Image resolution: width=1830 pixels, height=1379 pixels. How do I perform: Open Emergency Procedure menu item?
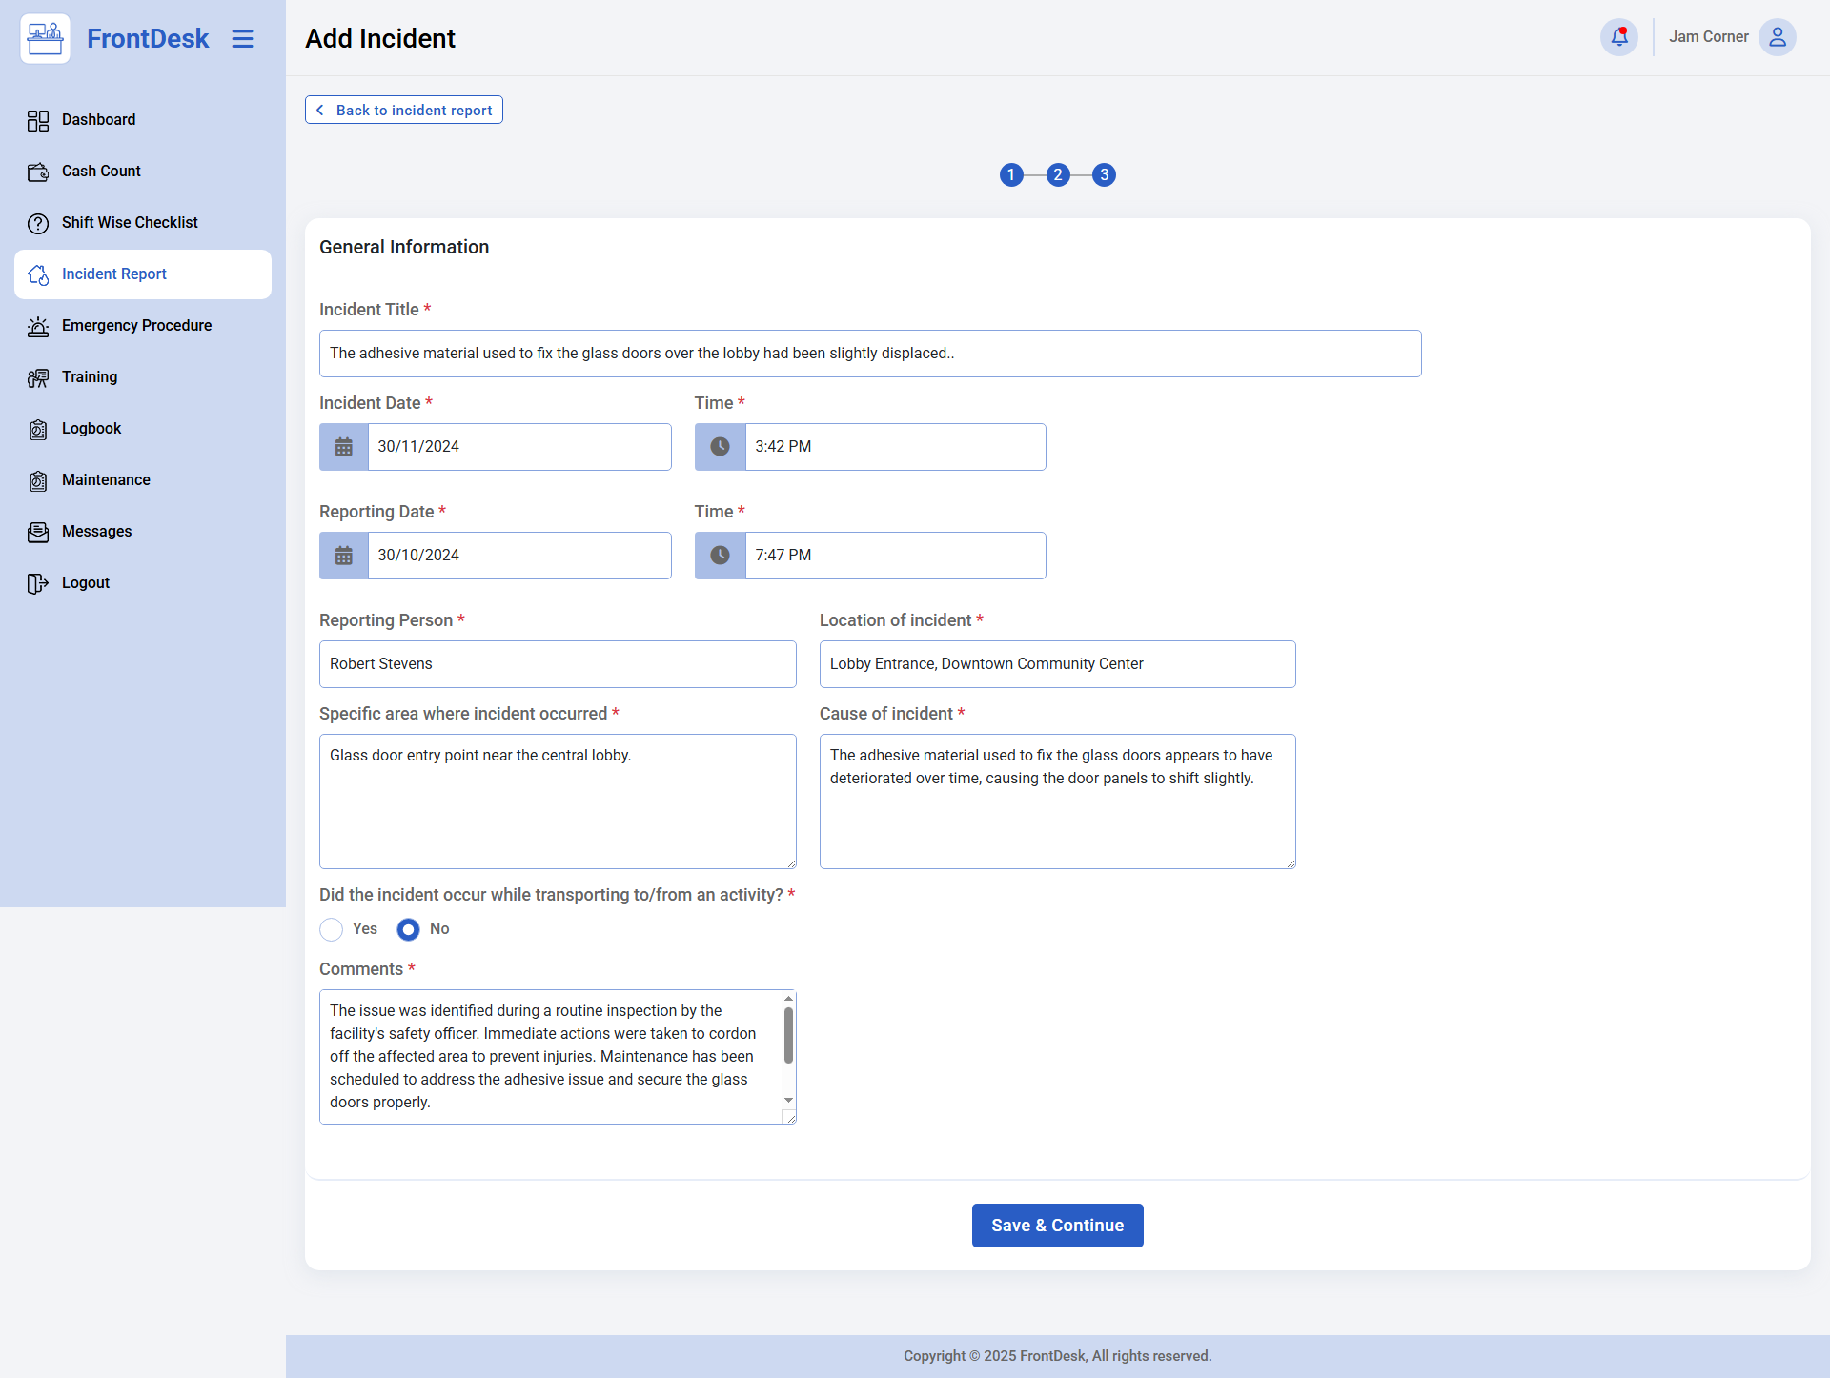(x=136, y=326)
